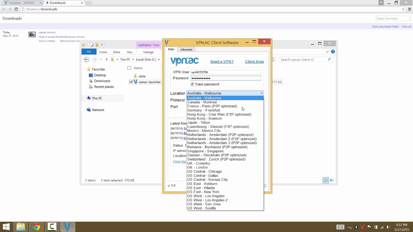Uncheck the vpnac-launcher file checkbox
Image resolution: width=413 pixels, height=232 pixels.
(x=131, y=82)
